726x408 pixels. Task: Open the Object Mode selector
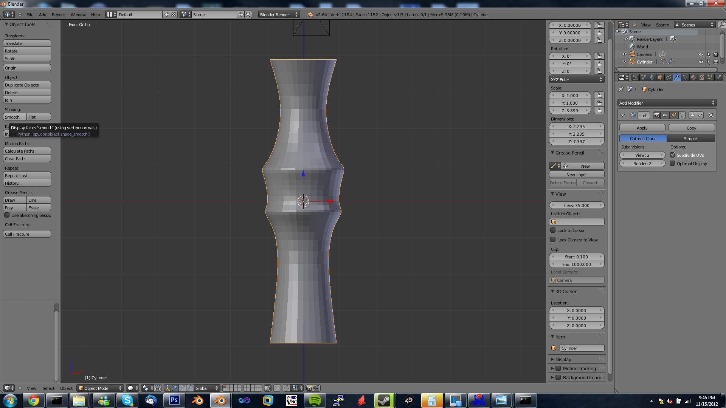tap(100, 388)
